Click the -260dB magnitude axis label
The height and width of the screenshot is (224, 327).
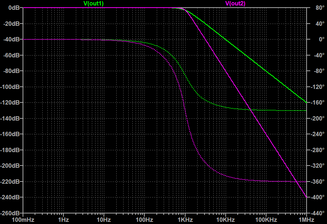10,213
